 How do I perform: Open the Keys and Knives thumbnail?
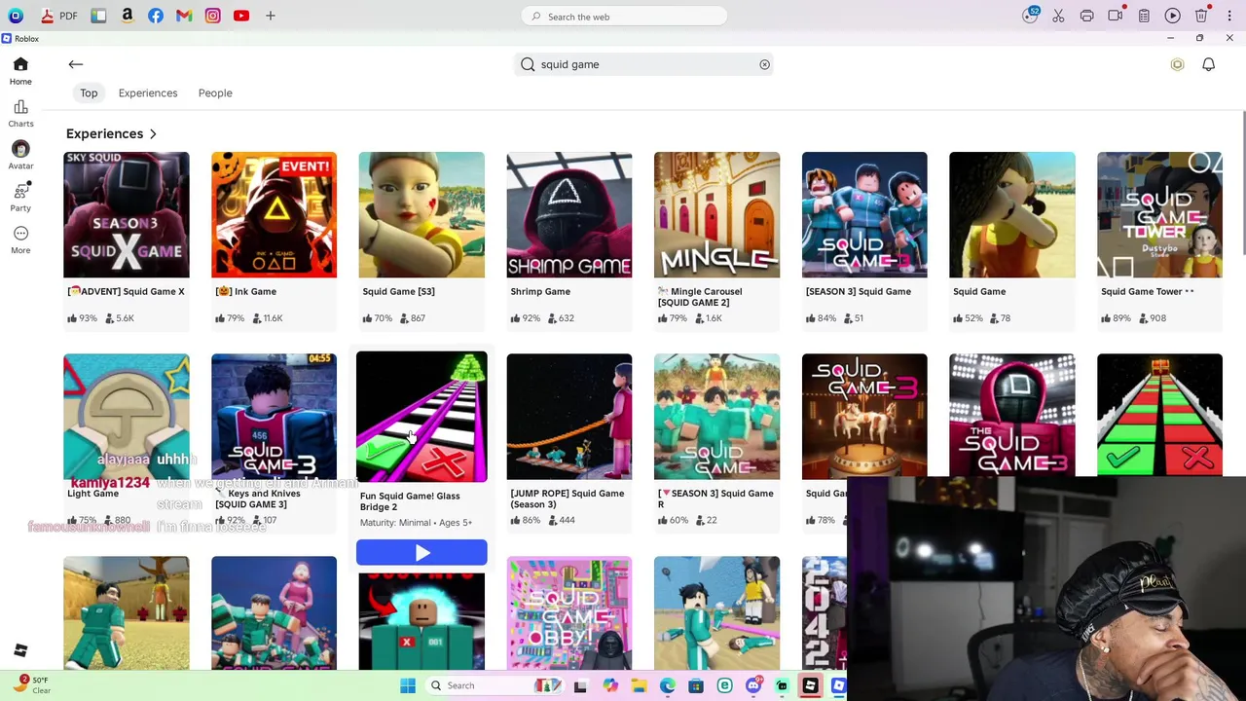tap(274, 417)
